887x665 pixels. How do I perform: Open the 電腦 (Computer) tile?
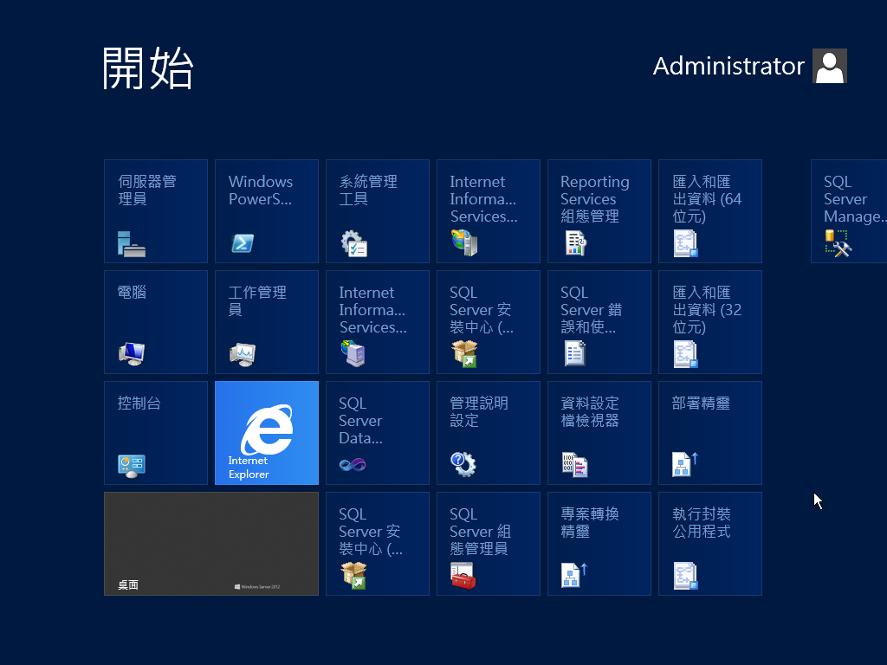(156, 322)
